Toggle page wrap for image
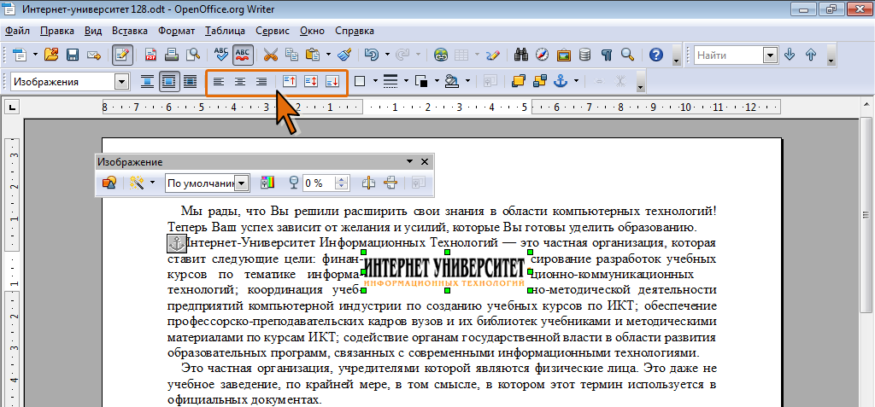875x407 pixels. pyautogui.click(x=168, y=82)
